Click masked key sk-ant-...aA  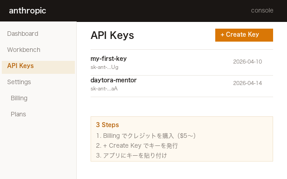[104, 89]
